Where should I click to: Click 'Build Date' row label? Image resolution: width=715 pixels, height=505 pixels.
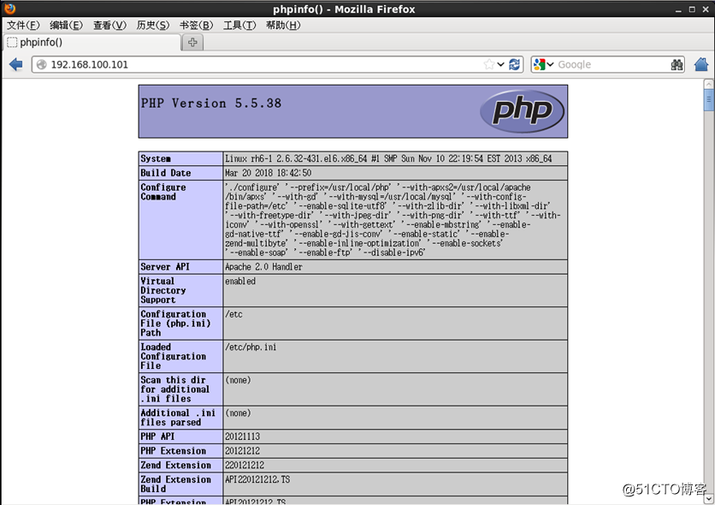(x=166, y=173)
